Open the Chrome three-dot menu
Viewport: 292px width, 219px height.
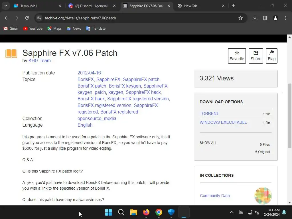coord(286,18)
